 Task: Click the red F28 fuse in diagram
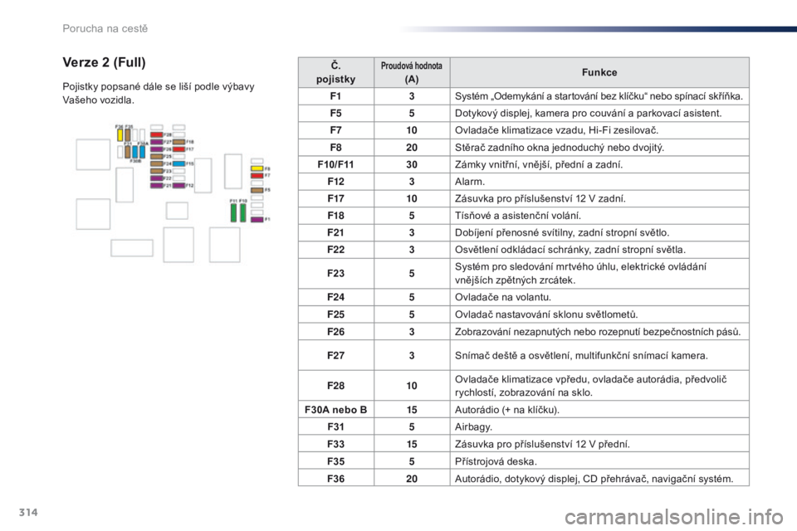pyautogui.click(x=157, y=134)
